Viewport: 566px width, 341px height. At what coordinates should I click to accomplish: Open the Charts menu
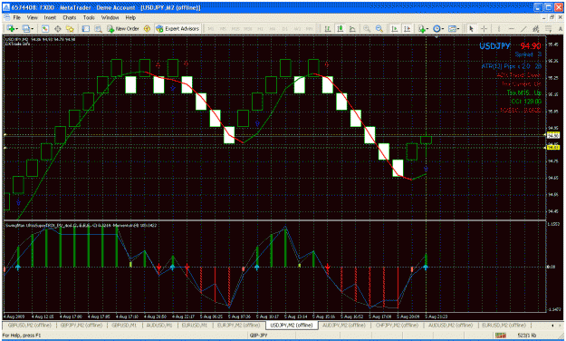(70, 17)
